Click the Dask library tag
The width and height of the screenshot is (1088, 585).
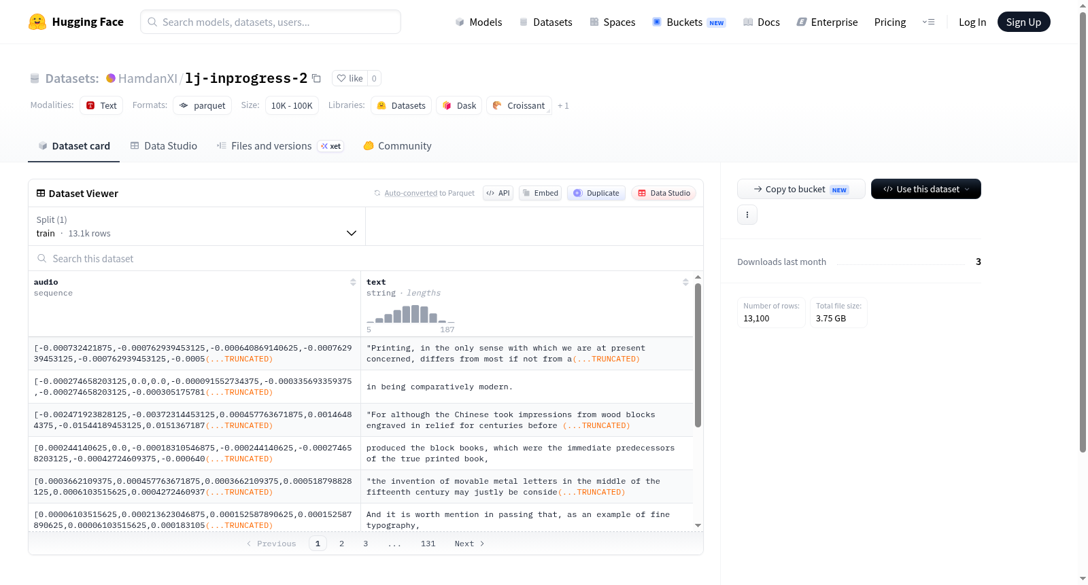(x=459, y=105)
